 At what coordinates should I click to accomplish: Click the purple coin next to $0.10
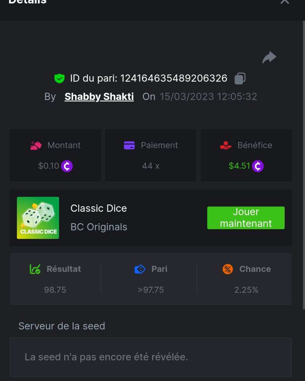[x=67, y=166]
